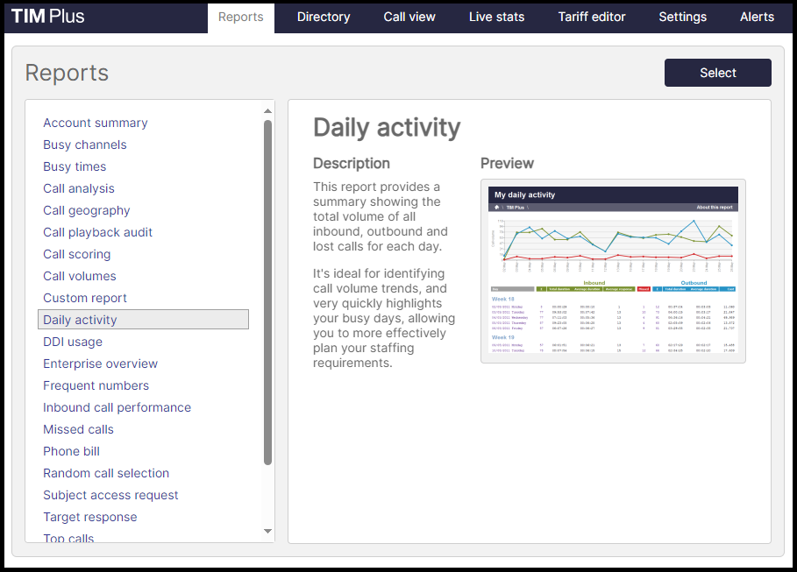797x572 pixels.
Task: Open the Settings tab
Action: tap(682, 17)
